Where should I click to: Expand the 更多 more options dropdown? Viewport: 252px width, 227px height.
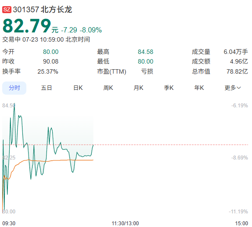233,88
